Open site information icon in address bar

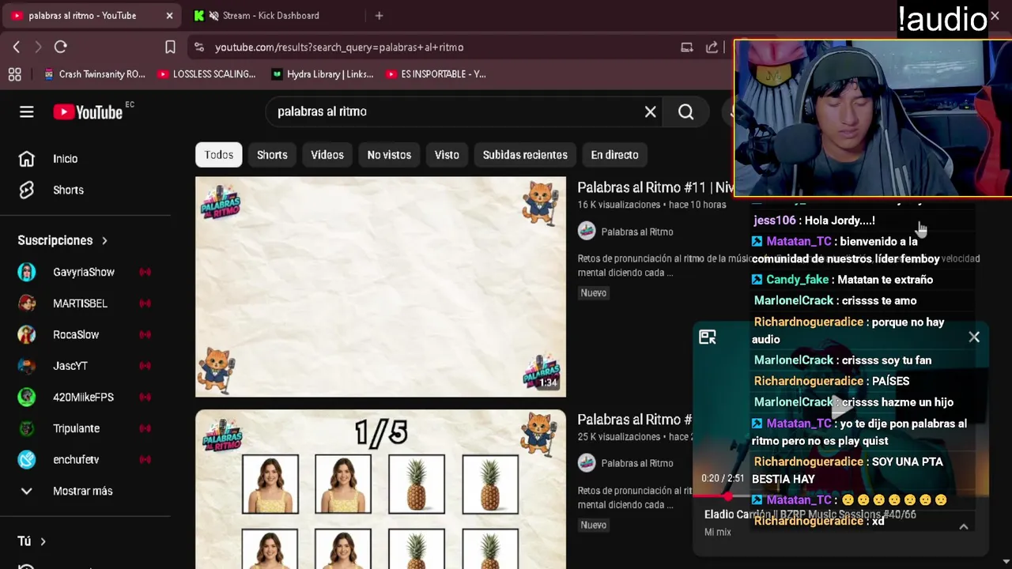pos(198,47)
